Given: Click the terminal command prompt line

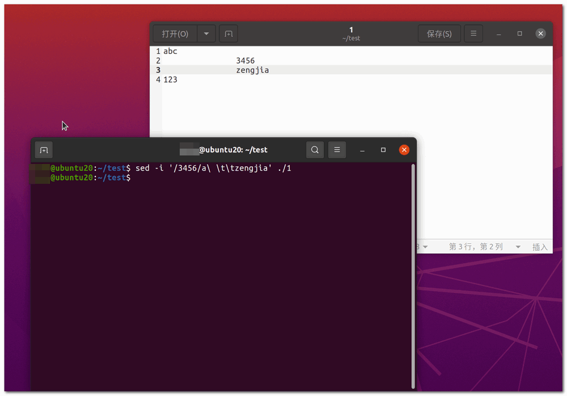Looking at the screenshot, I should coord(90,178).
